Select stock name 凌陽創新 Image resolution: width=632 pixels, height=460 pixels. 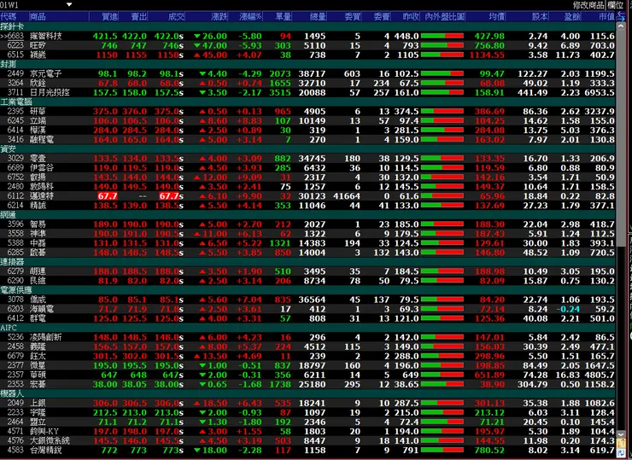pos(46,337)
